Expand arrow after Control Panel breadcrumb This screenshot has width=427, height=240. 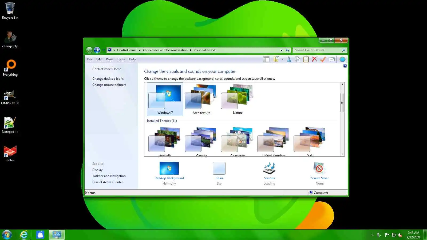tap(139, 50)
